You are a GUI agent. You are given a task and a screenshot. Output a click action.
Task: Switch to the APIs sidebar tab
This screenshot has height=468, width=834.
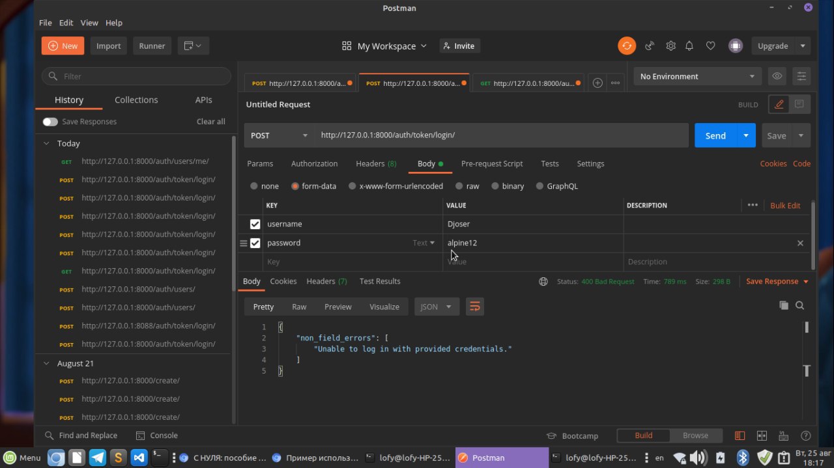[x=204, y=100]
